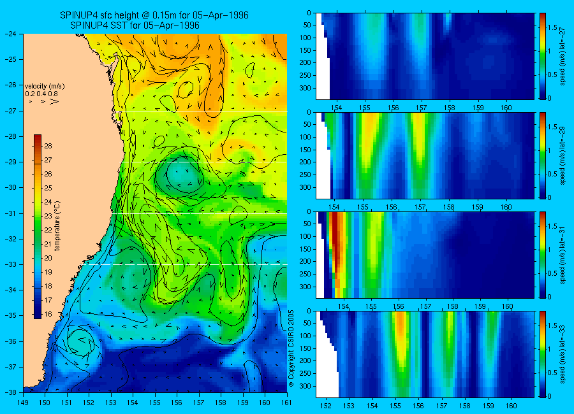
Task: Click the white transect line at latitude -27 on the map
Action: 201,111
